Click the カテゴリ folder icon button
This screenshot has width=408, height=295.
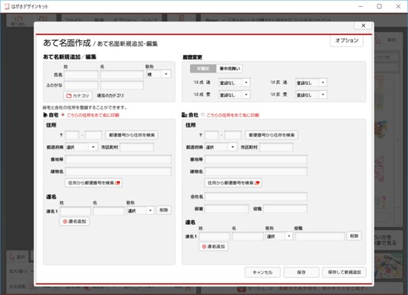coord(78,96)
